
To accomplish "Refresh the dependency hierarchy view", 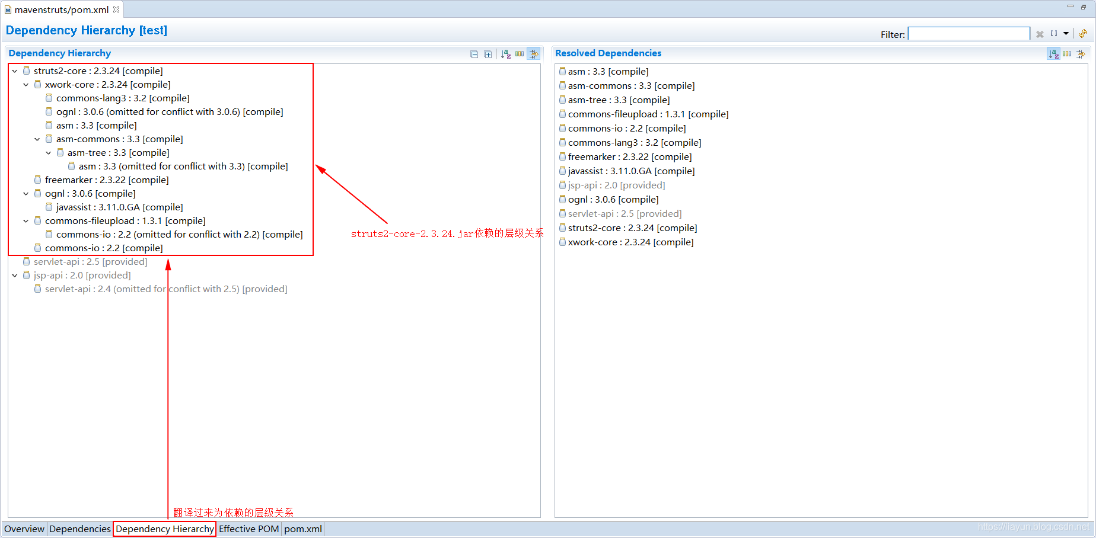I will [1082, 34].
